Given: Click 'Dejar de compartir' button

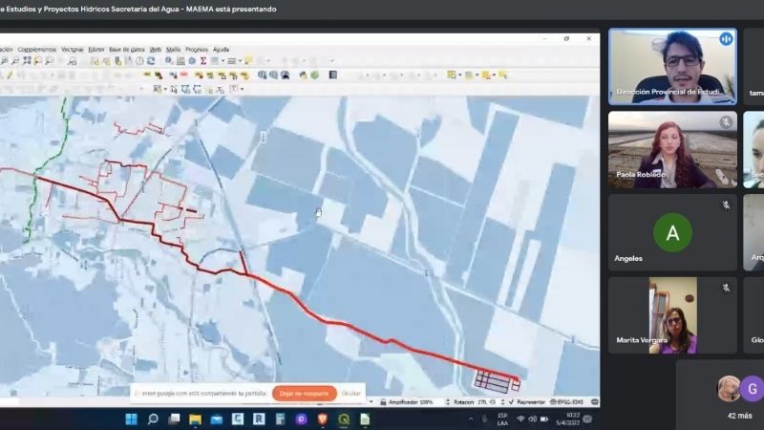Looking at the screenshot, I should coord(304,393).
